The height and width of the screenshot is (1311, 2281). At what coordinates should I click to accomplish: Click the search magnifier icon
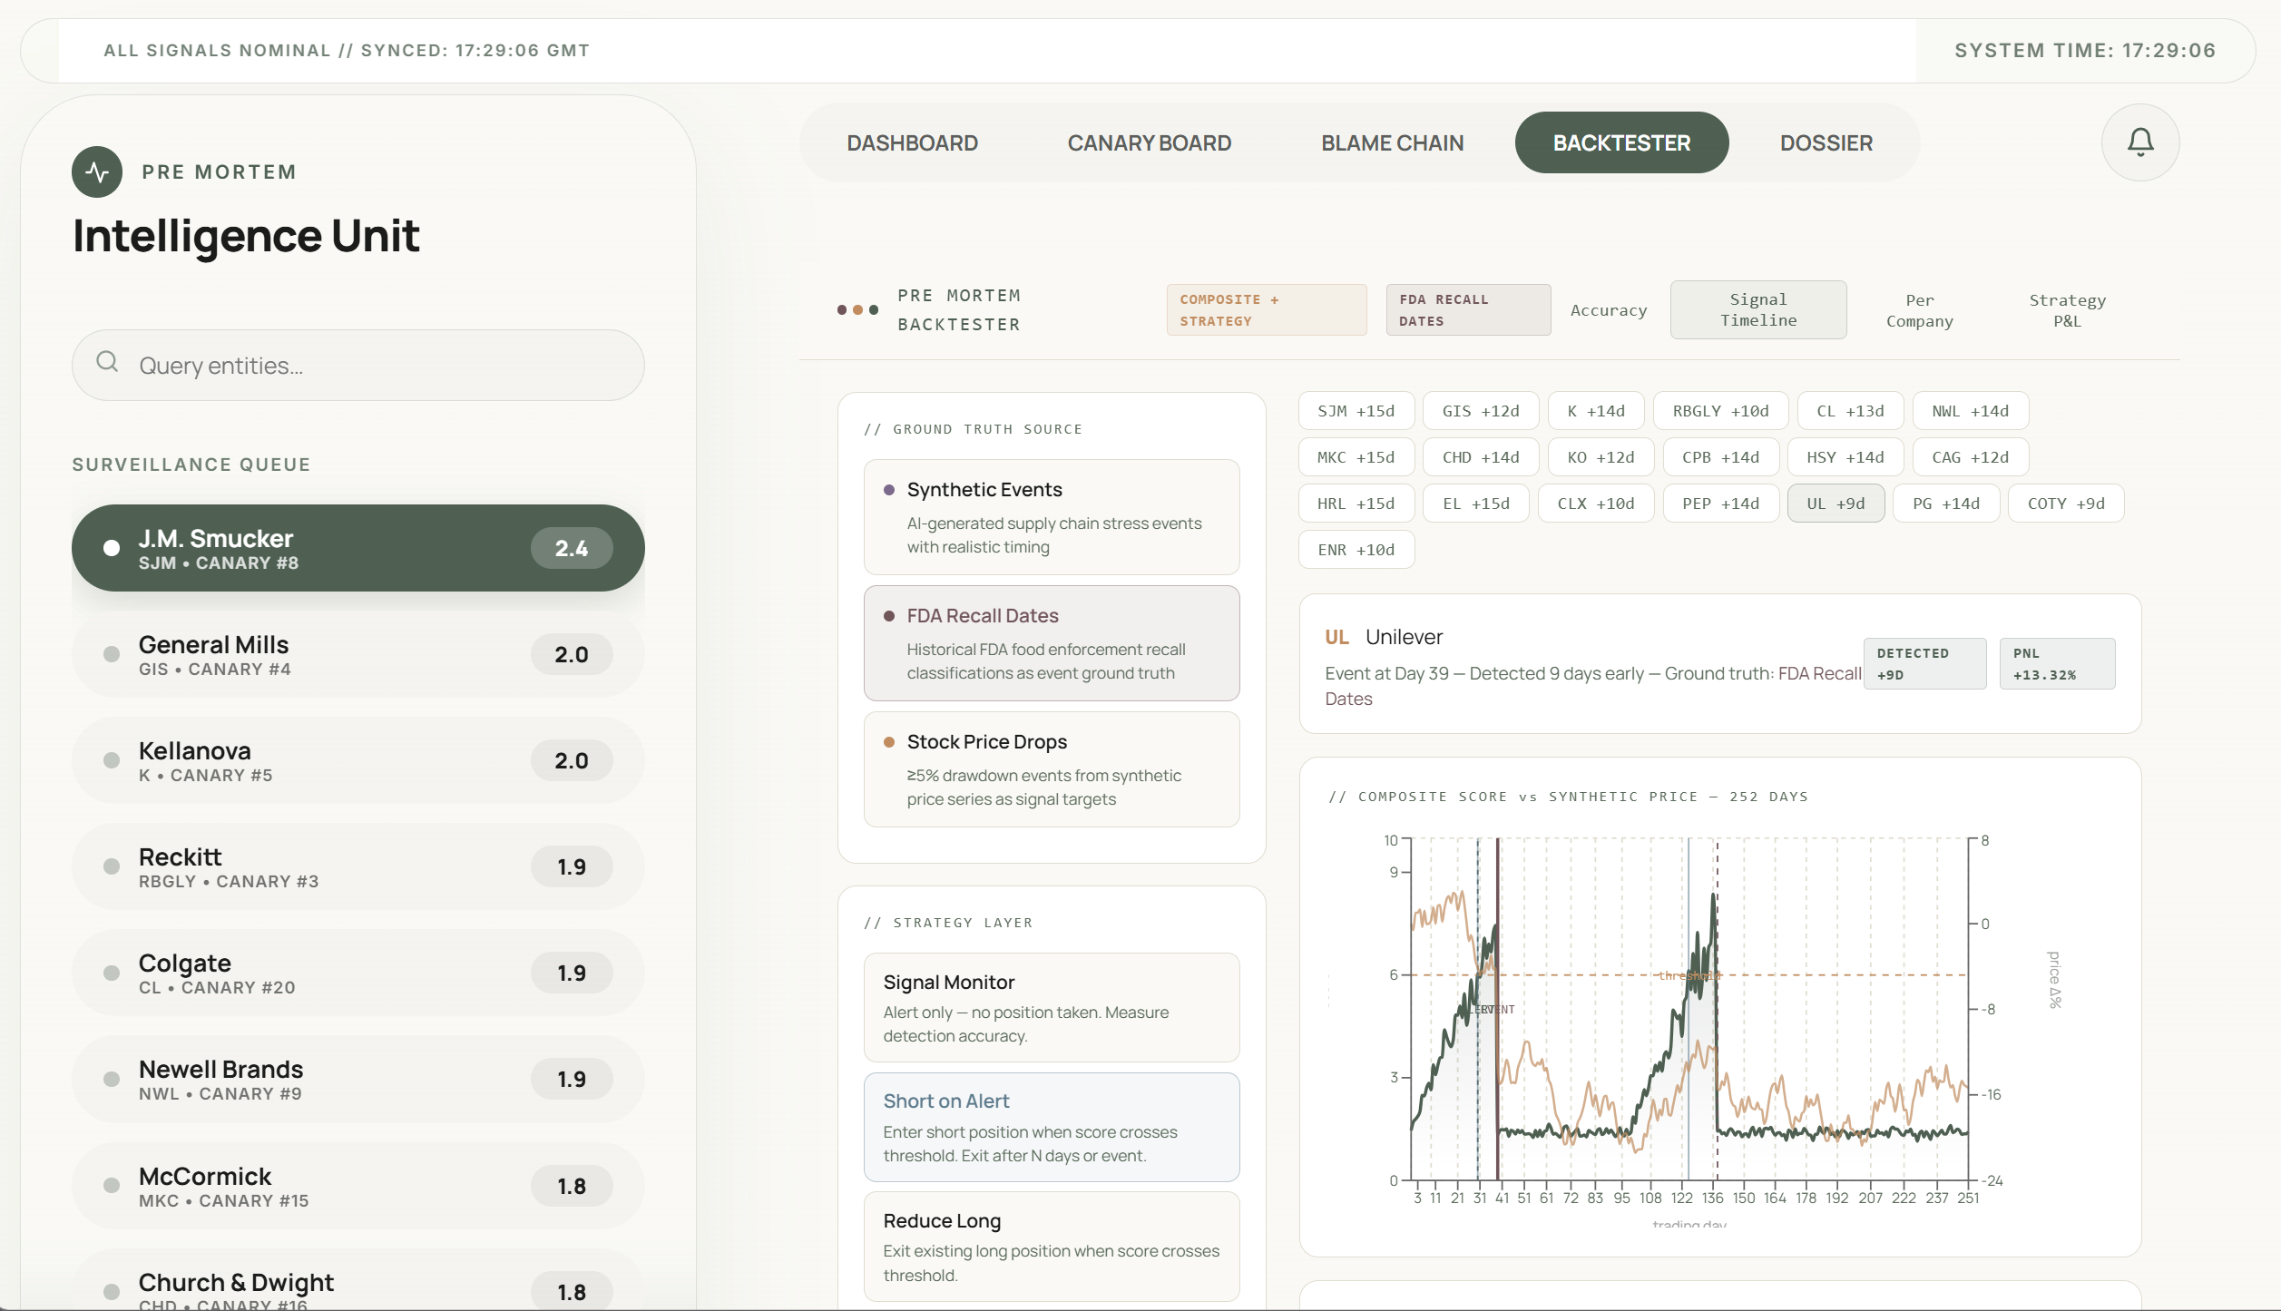click(107, 362)
